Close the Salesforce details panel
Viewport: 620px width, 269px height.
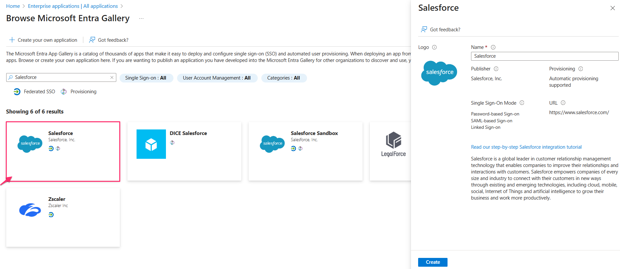pos(612,8)
